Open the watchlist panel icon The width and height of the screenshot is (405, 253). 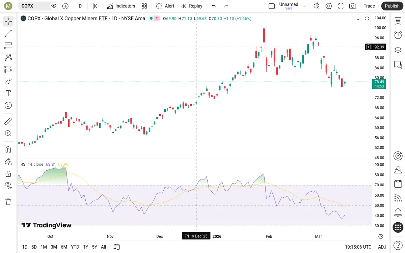click(398, 21)
